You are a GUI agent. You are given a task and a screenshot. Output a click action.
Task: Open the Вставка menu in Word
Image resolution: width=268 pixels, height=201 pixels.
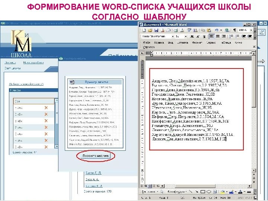(x=182, y=42)
